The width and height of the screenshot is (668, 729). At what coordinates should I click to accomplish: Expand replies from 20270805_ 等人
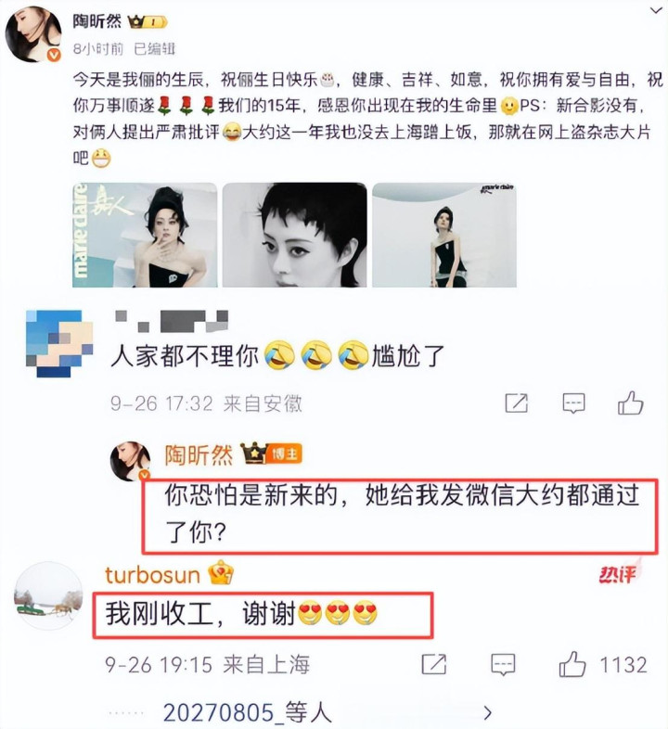point(328,712)
